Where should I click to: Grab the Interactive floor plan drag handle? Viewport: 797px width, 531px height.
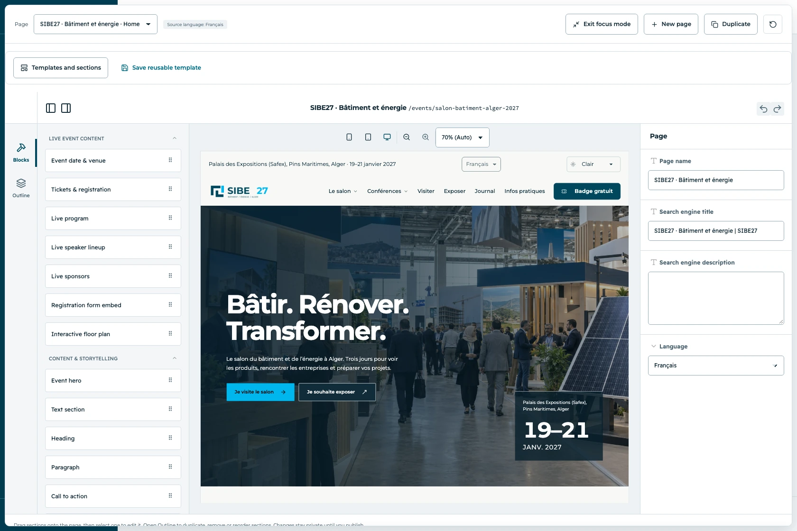[170, 334]
